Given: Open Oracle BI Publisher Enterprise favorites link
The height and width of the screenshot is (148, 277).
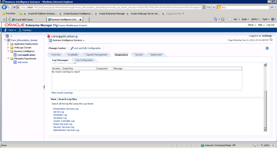Looking at the screenshot, I should point(41,14).
